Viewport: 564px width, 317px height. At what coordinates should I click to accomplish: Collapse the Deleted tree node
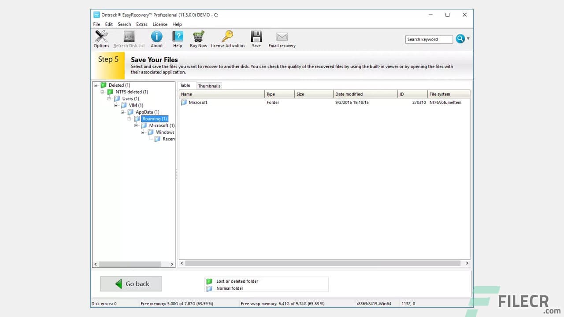pos(95,85)
